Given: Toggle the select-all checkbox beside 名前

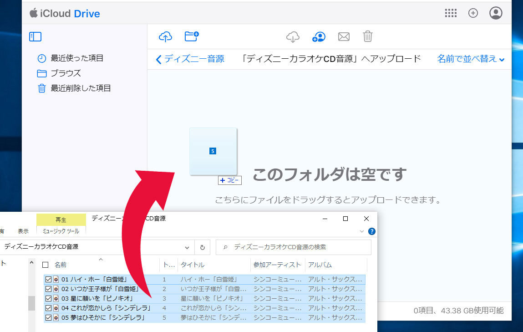Looking at the screenshot, I should pos(46,265).
